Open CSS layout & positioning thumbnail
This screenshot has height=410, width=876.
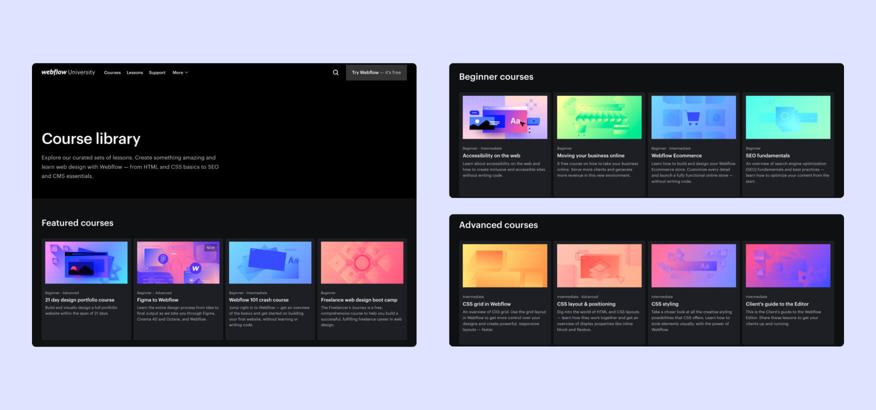(599, 265)
